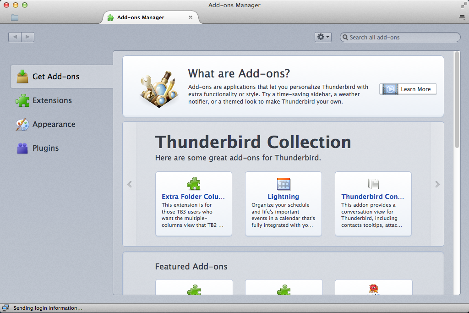Image resolution: width=469 pixels, height=313 pixels.
Task: Show previous collection add-ons with left chevron
Action: (130, 184)
